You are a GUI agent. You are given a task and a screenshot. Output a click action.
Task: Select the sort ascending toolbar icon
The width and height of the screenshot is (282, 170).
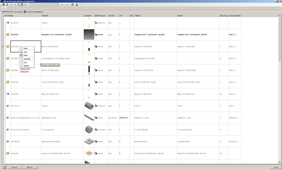click(x=11, y=4)
